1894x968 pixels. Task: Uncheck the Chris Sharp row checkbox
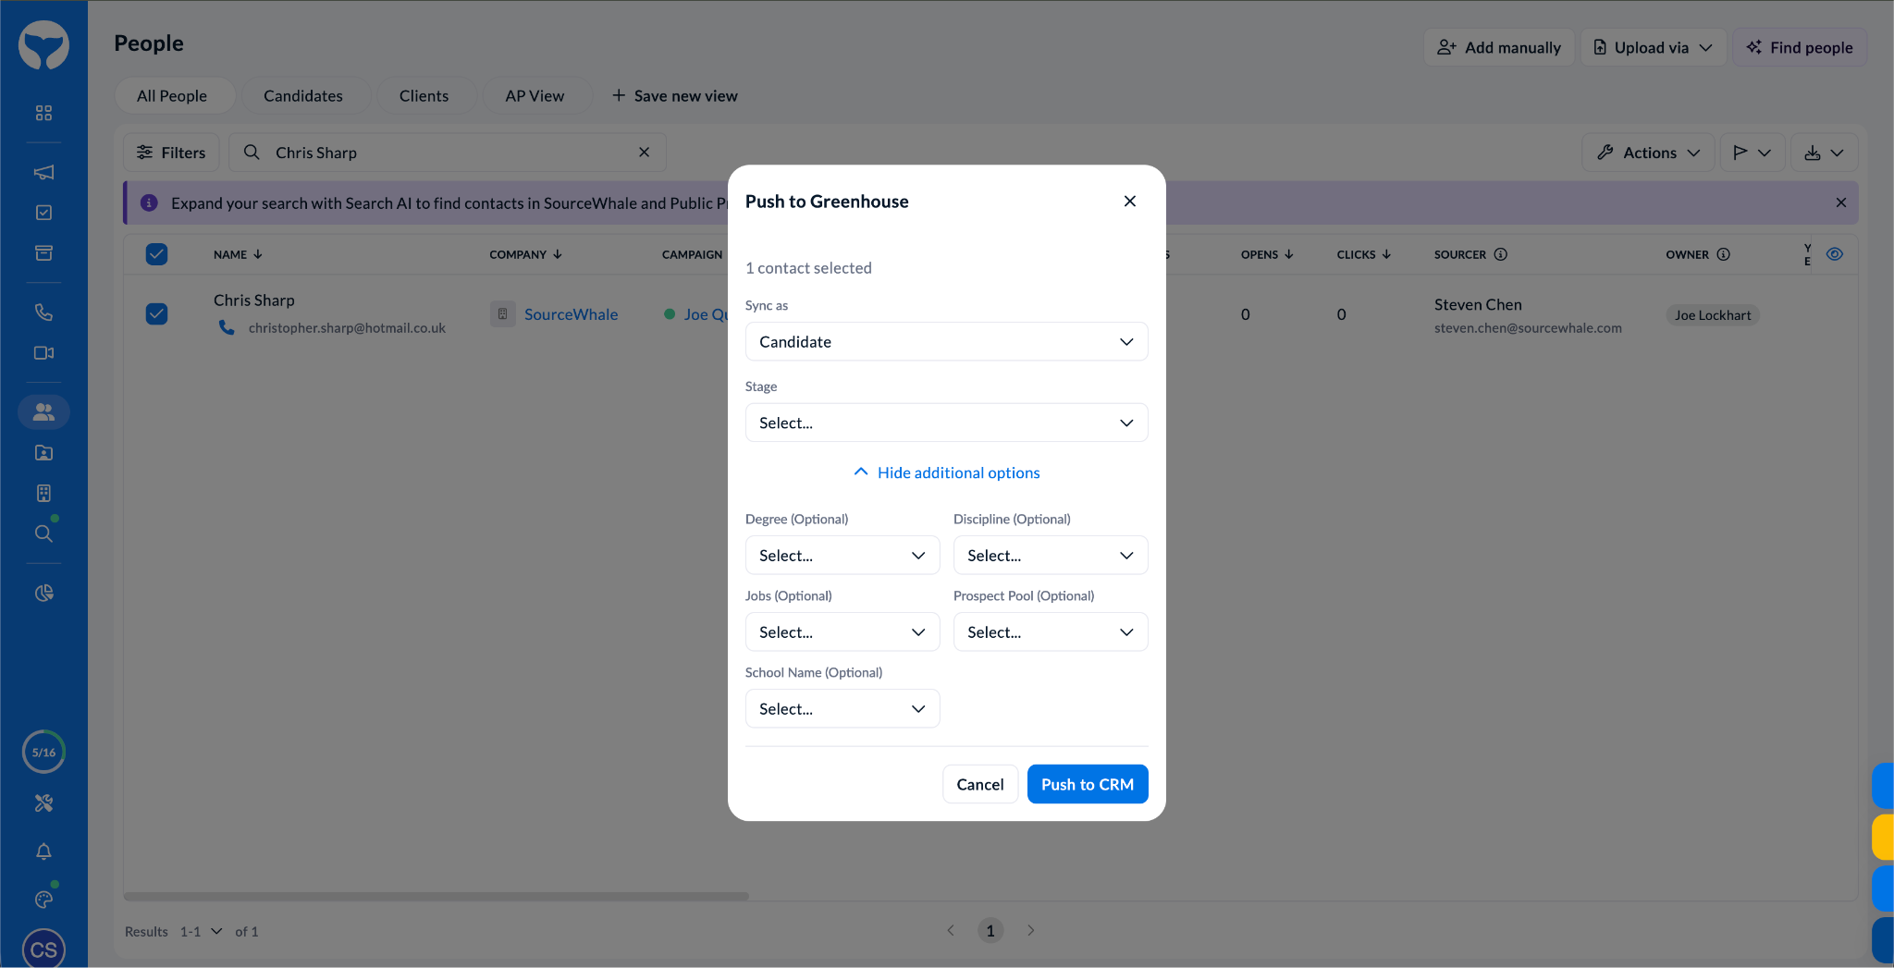(x=157, y=314)
